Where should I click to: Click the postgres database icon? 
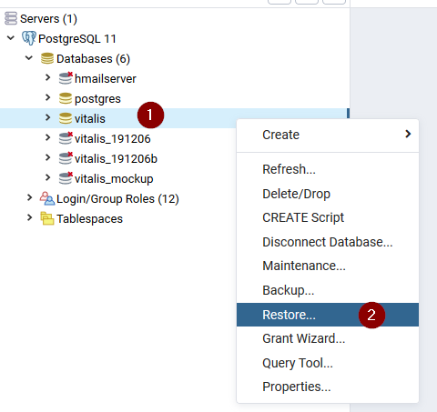[66, 98]
